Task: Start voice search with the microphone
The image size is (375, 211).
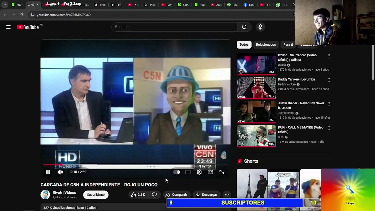Action: pos(260,27)
